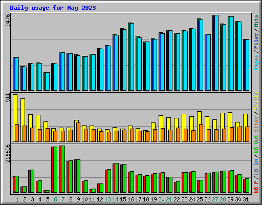The image size is (262, 205).
Task: Click the red kB F legend label
Action: tap(256, 187)
